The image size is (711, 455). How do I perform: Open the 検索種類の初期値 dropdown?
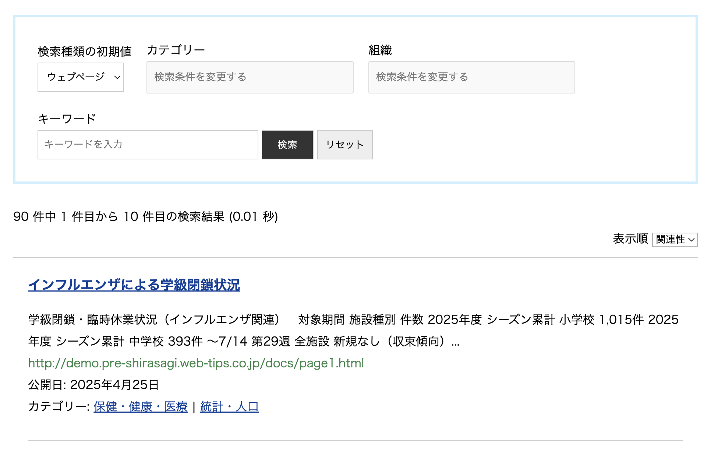click(81, 77)
